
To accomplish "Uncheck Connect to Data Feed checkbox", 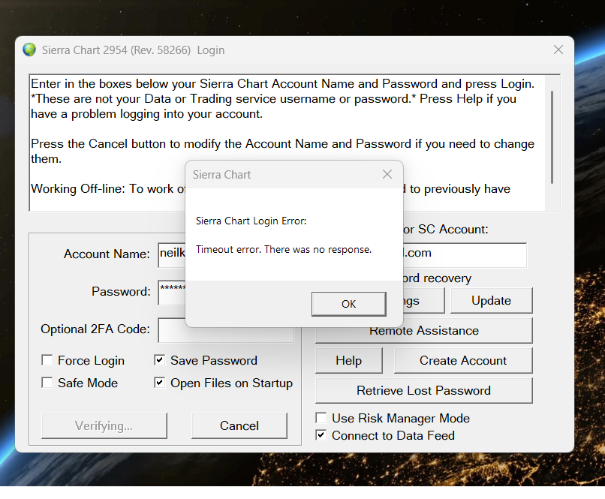I will tap(321, 435).
